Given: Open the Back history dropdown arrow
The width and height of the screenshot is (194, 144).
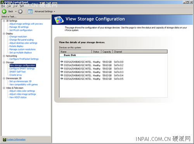Looking at the screenshot, I should 16,12.
